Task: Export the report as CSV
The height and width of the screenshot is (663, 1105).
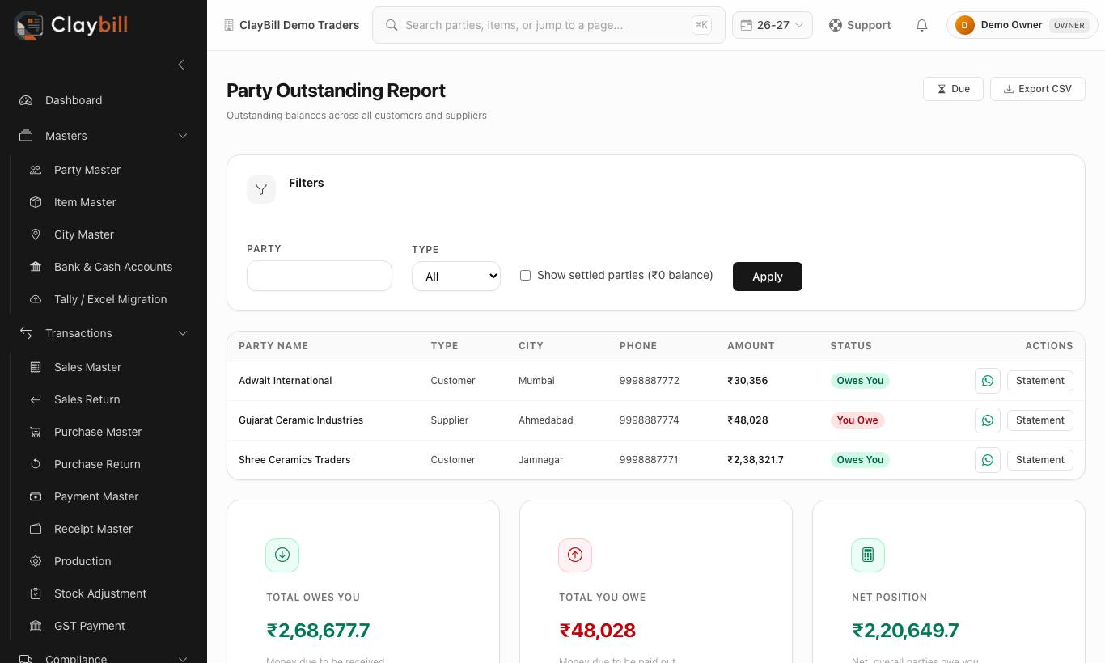Action: tap(1037, 89)
